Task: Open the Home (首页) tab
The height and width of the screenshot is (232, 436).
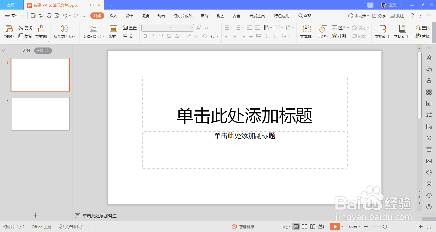Action: pyautogui.click(x=11, y=5)
